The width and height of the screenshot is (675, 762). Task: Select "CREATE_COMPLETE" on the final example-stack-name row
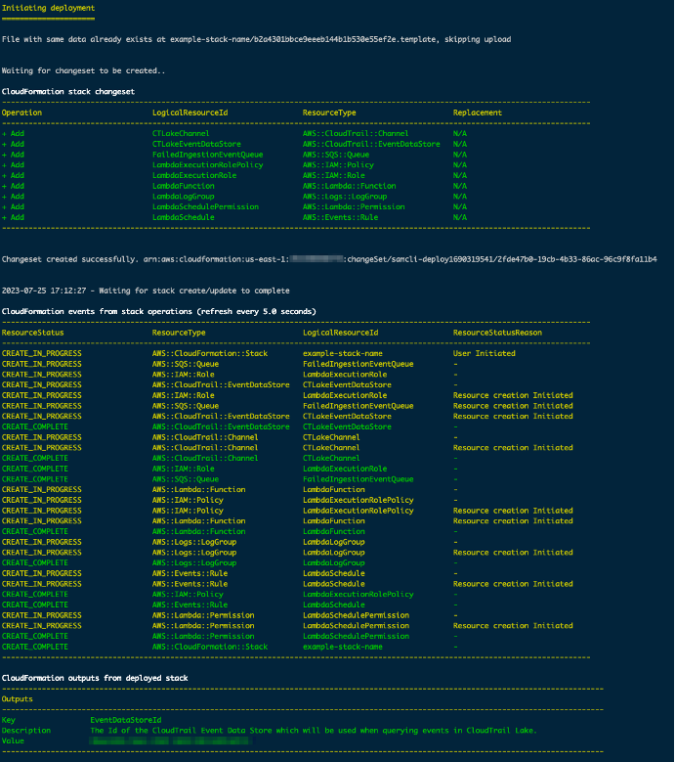coord(35,647)
